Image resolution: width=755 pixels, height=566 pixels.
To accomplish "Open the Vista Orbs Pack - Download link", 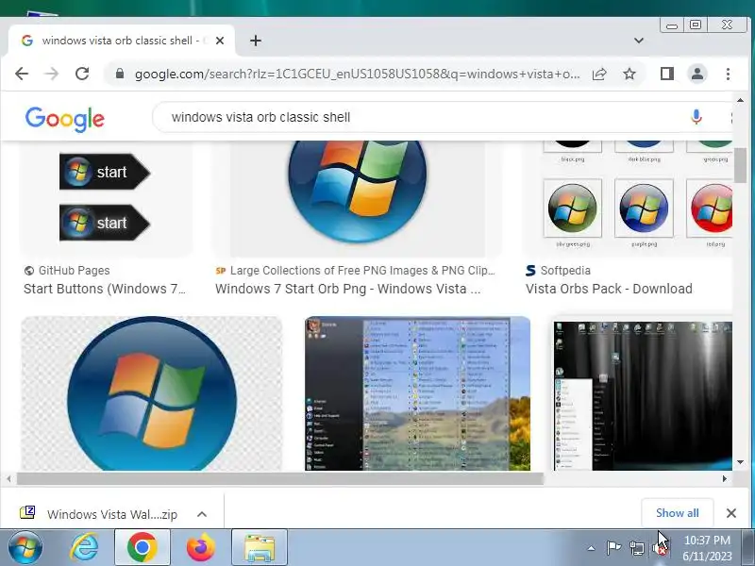I will [609, 289].
